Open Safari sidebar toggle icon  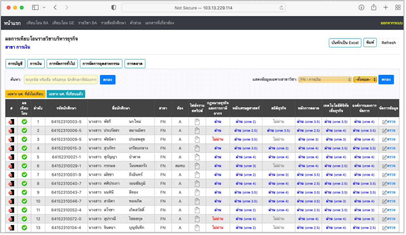click(35, 7)
